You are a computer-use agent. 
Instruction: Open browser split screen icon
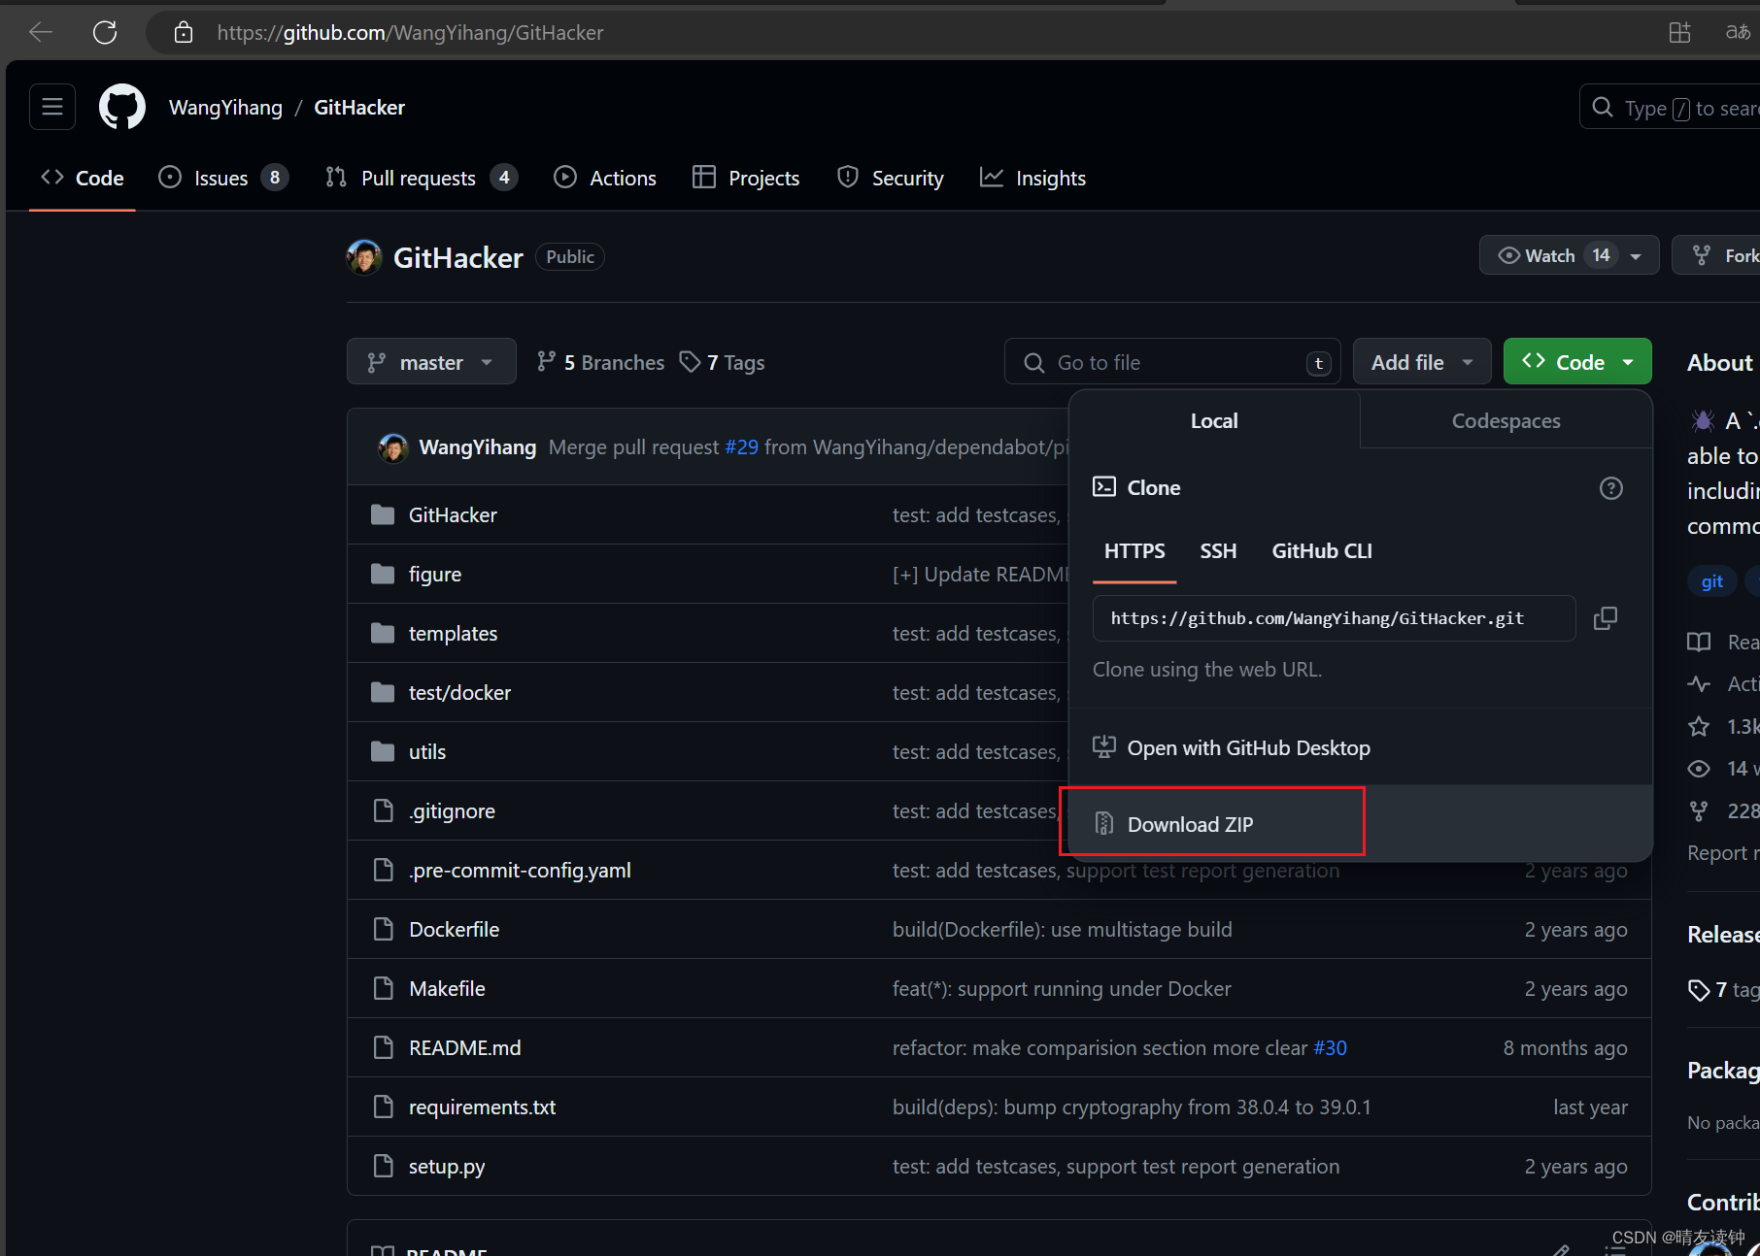pyautogui.click(x=1679, y=32)
